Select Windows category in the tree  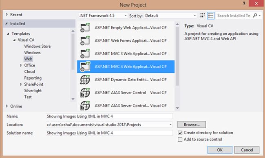tap(32, 53)
